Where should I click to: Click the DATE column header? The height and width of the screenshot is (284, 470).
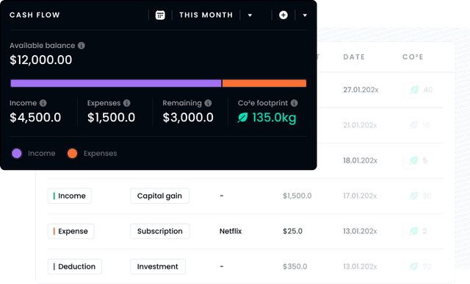[x=354, y=57]
